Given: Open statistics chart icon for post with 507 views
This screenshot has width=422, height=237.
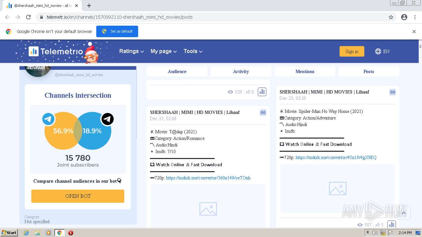Looking at the screenshot, I should pos(392,225).
